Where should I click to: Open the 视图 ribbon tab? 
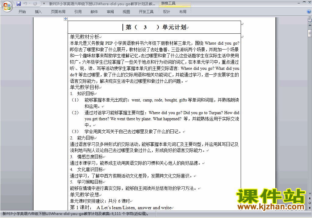[x=126, y=12]
